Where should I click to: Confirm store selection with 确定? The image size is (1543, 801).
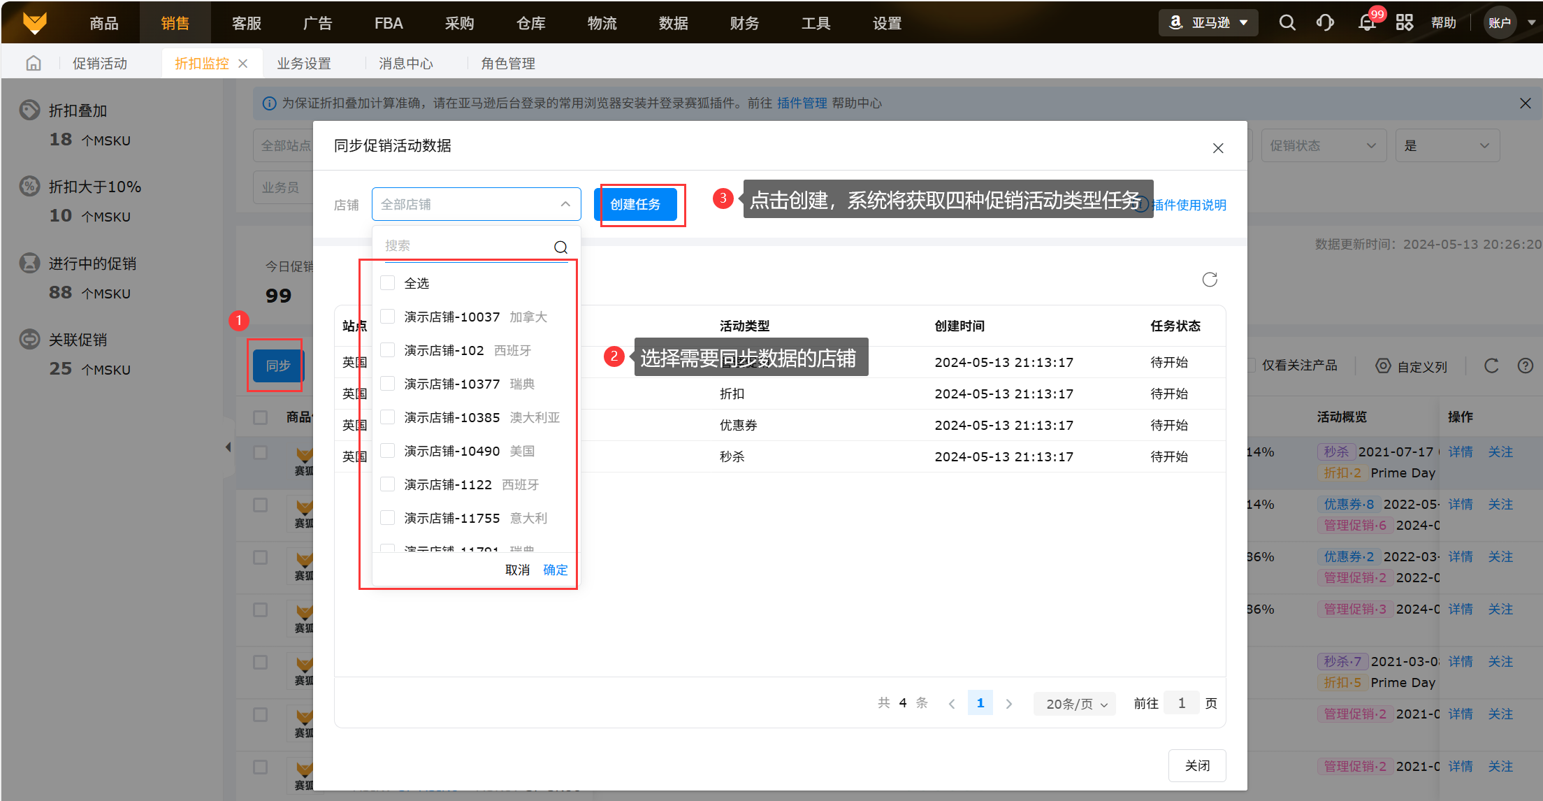tap(556, 570)
